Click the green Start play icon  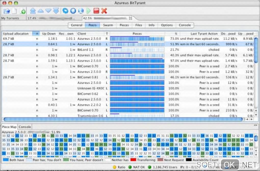88,11
